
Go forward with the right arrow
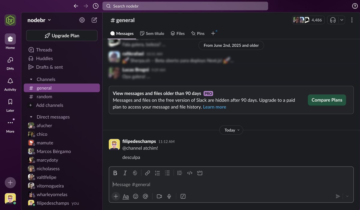(x=86, y=6)
